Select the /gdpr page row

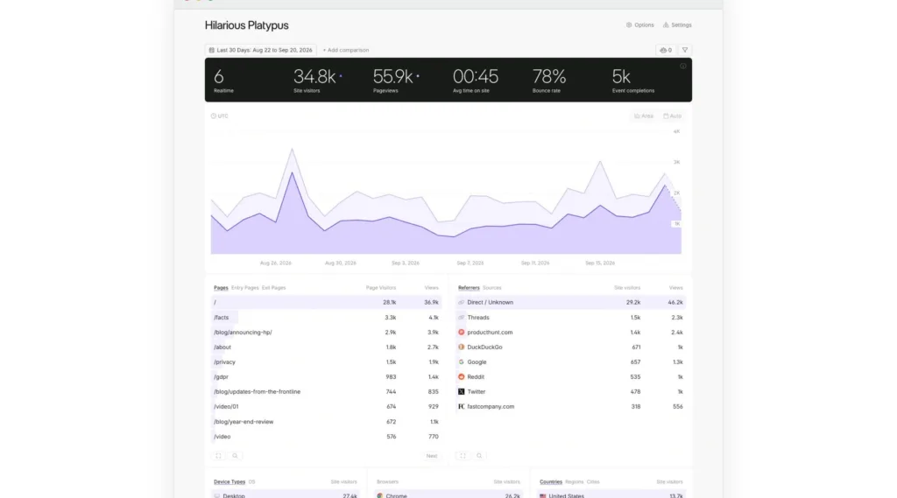click(x=326, y=377)
